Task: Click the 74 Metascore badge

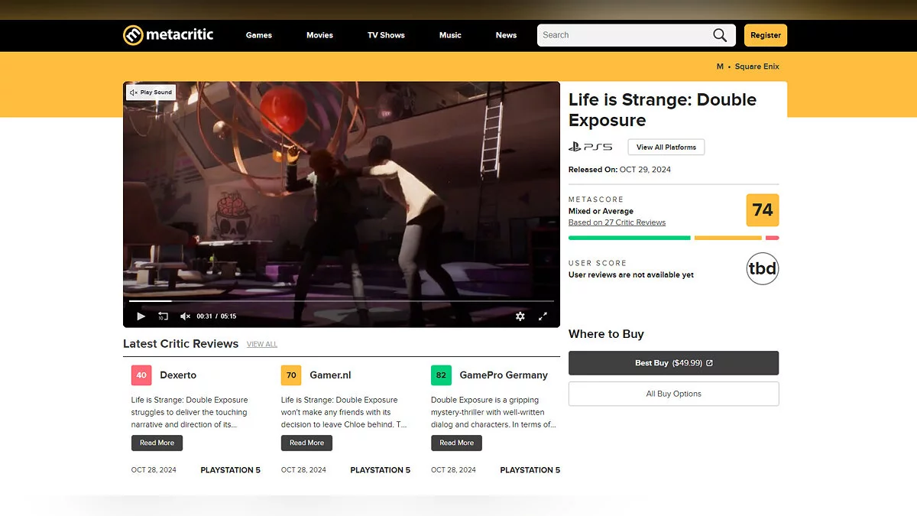Action: click(x=762, y=210)
